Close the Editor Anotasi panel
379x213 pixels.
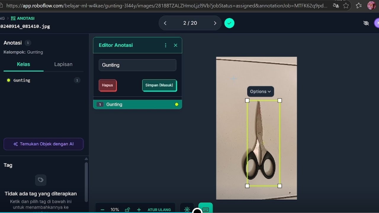[x=176, y=45]
